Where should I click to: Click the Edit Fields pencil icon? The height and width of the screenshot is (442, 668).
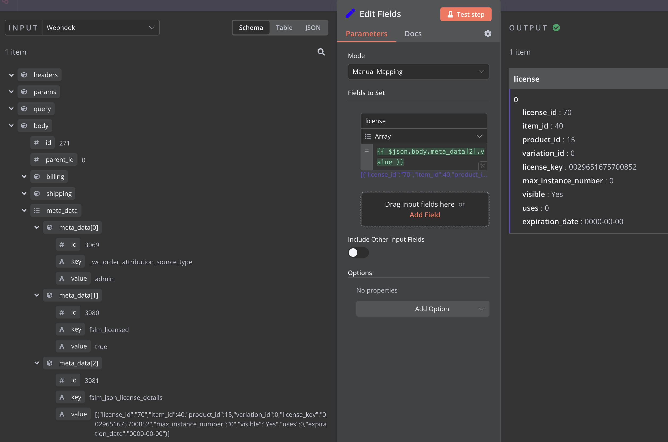(x=350, y=14)
